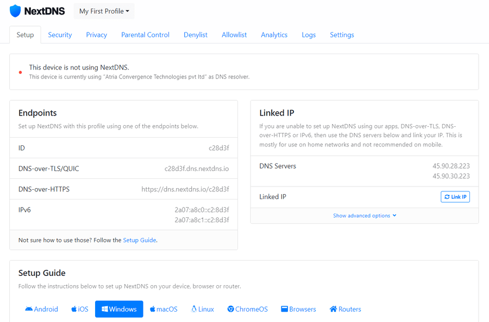Pick the macOS setup guide
489x322 pixels.
pyautogui.click(x=164, y=309)
